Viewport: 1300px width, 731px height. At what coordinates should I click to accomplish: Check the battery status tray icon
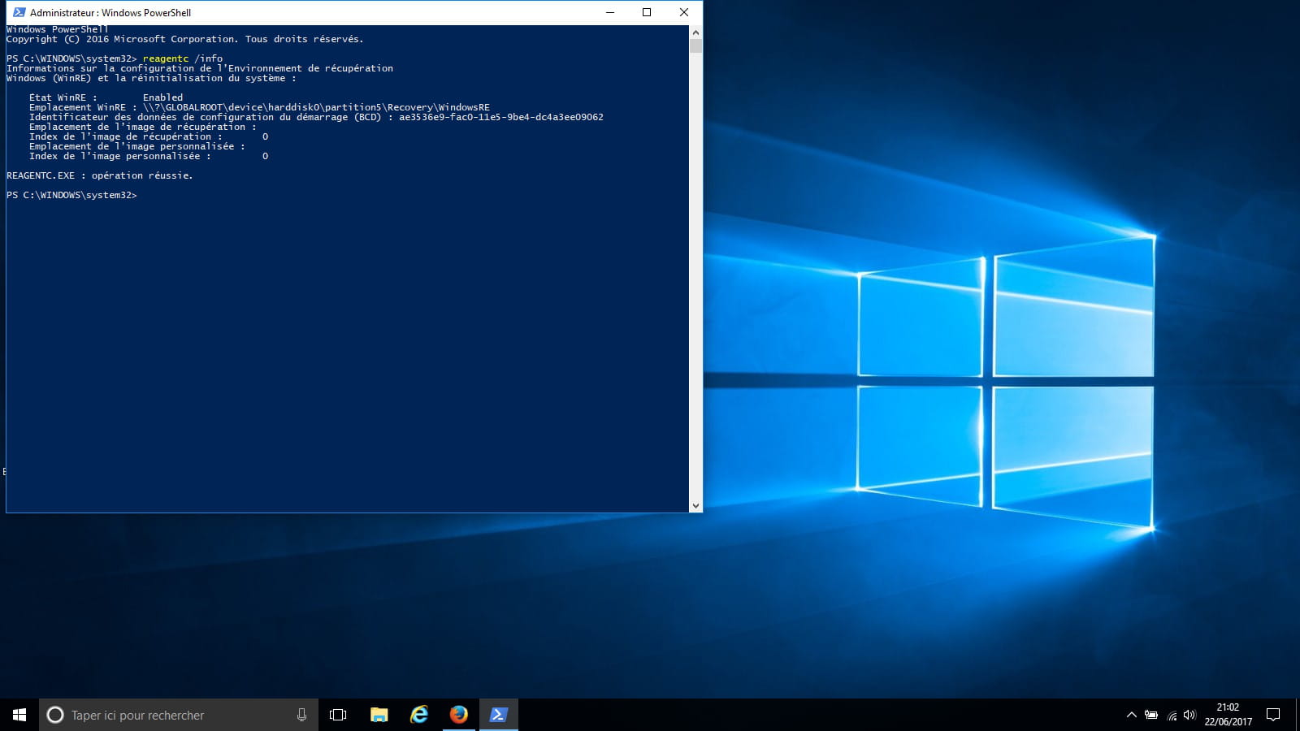pyautogui.click(x=1151, y=715)
